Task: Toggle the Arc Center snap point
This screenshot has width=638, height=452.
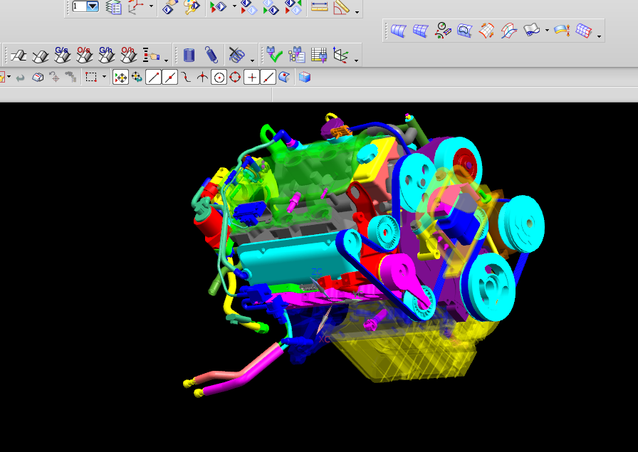Action: [x=219, y=78]
